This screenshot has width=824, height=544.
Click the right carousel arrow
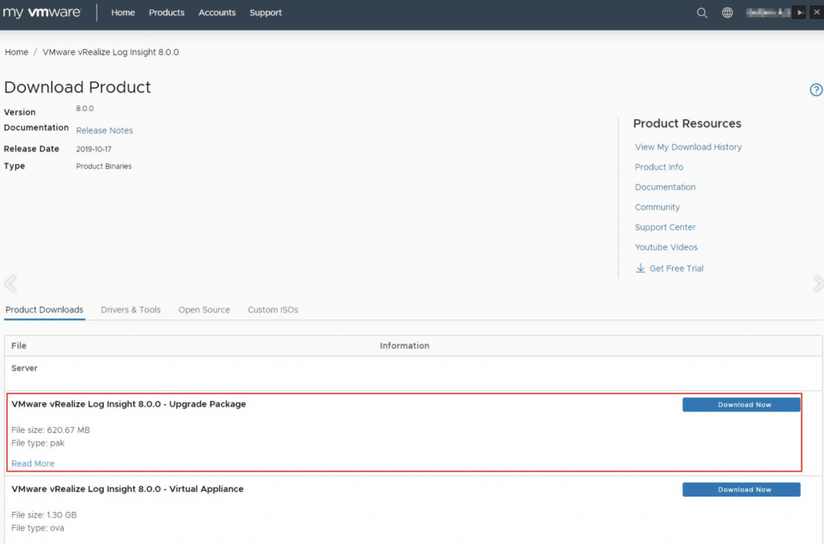click(x=818, y=283)
